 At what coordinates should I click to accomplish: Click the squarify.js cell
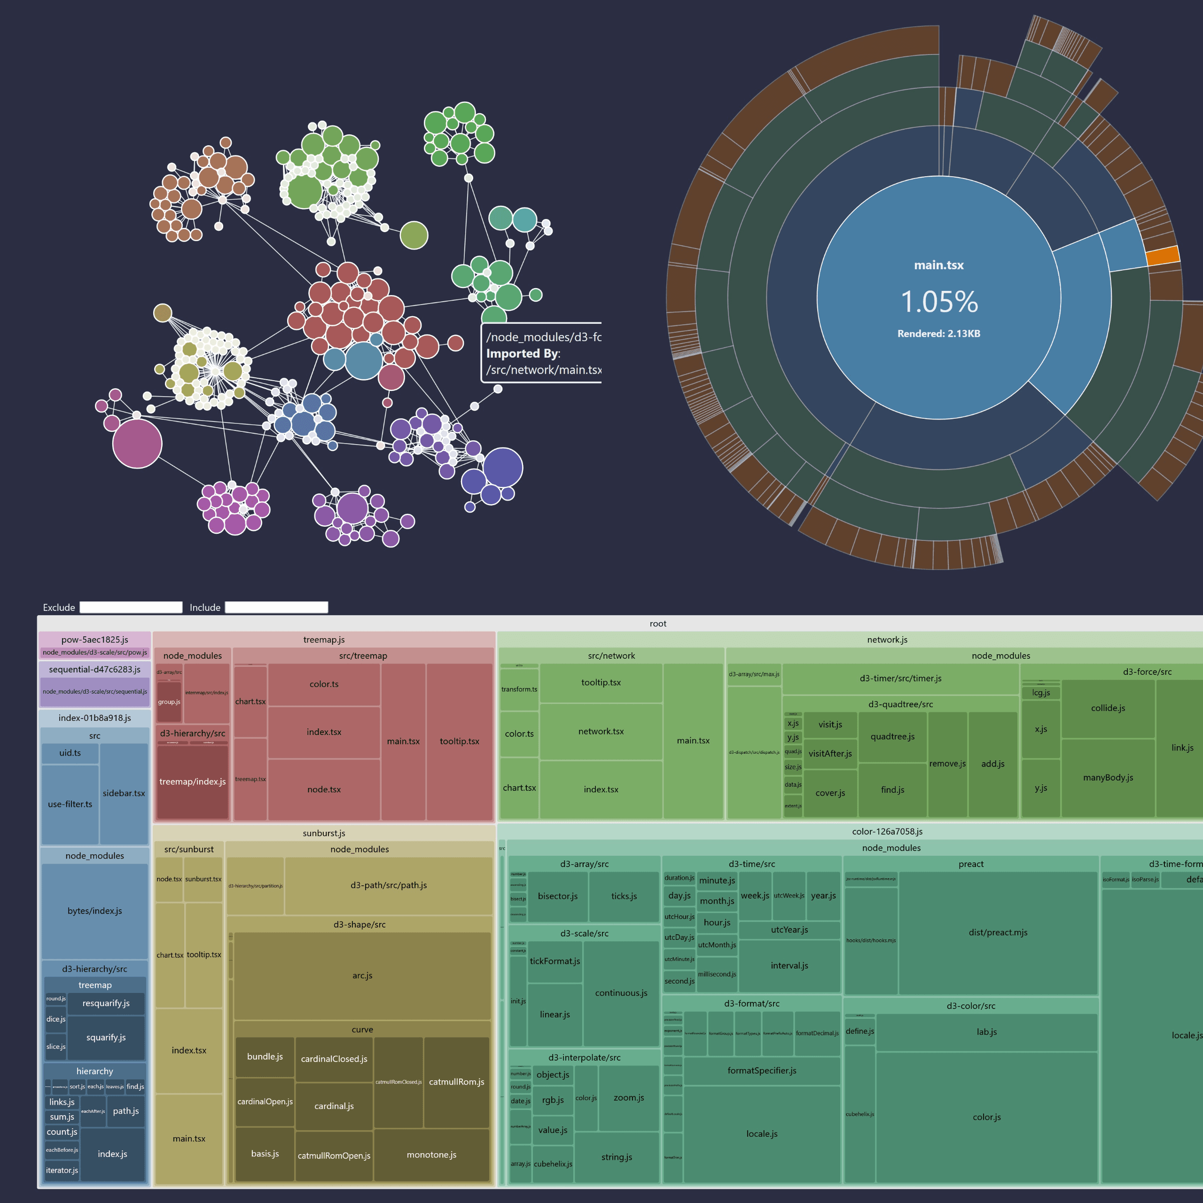click(x=106, y=1038)
